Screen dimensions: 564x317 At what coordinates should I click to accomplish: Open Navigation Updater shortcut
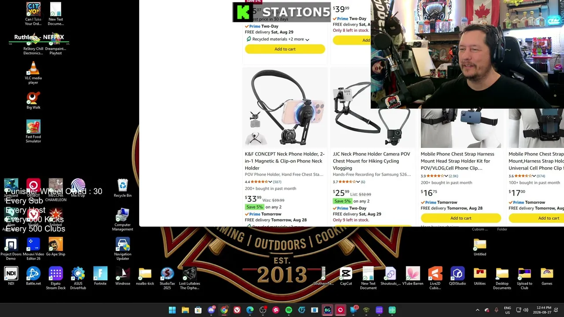[x=122, y=249]
